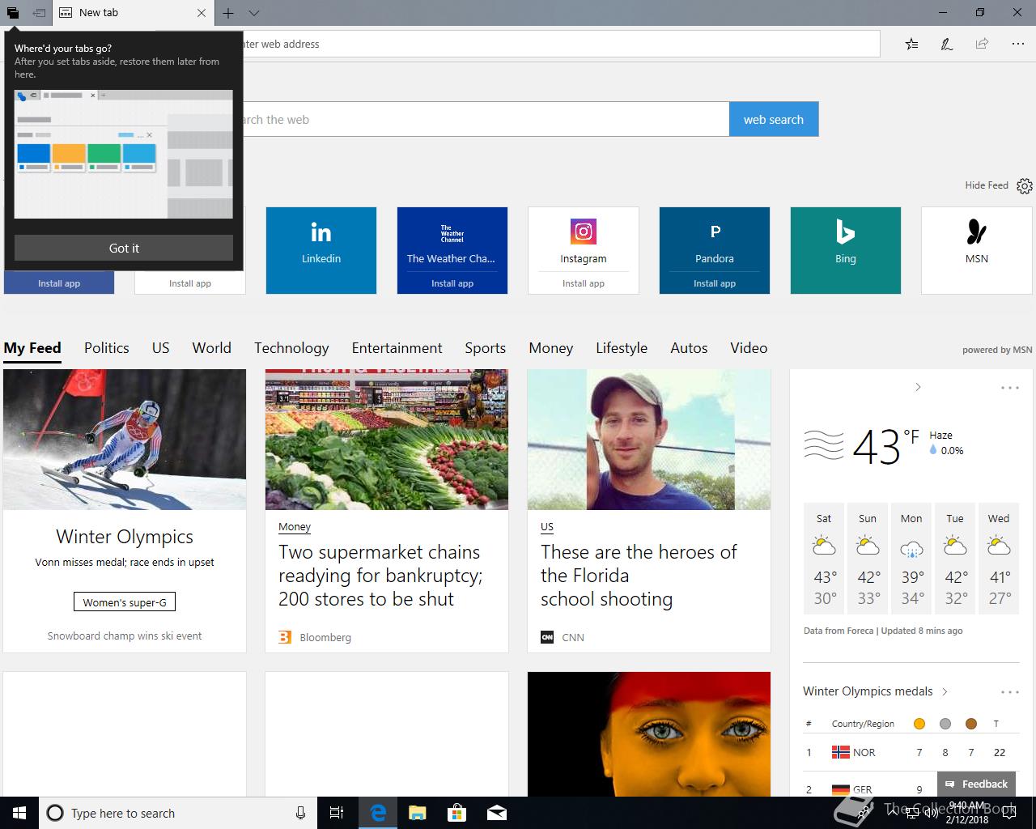Open the Windows Start menu
1036x829 pixels.
19,813
